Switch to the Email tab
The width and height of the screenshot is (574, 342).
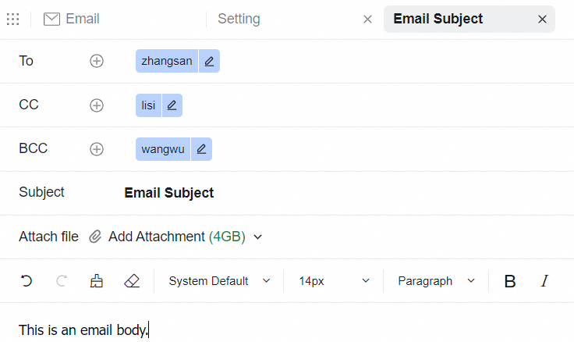click(x=73, y=20)
